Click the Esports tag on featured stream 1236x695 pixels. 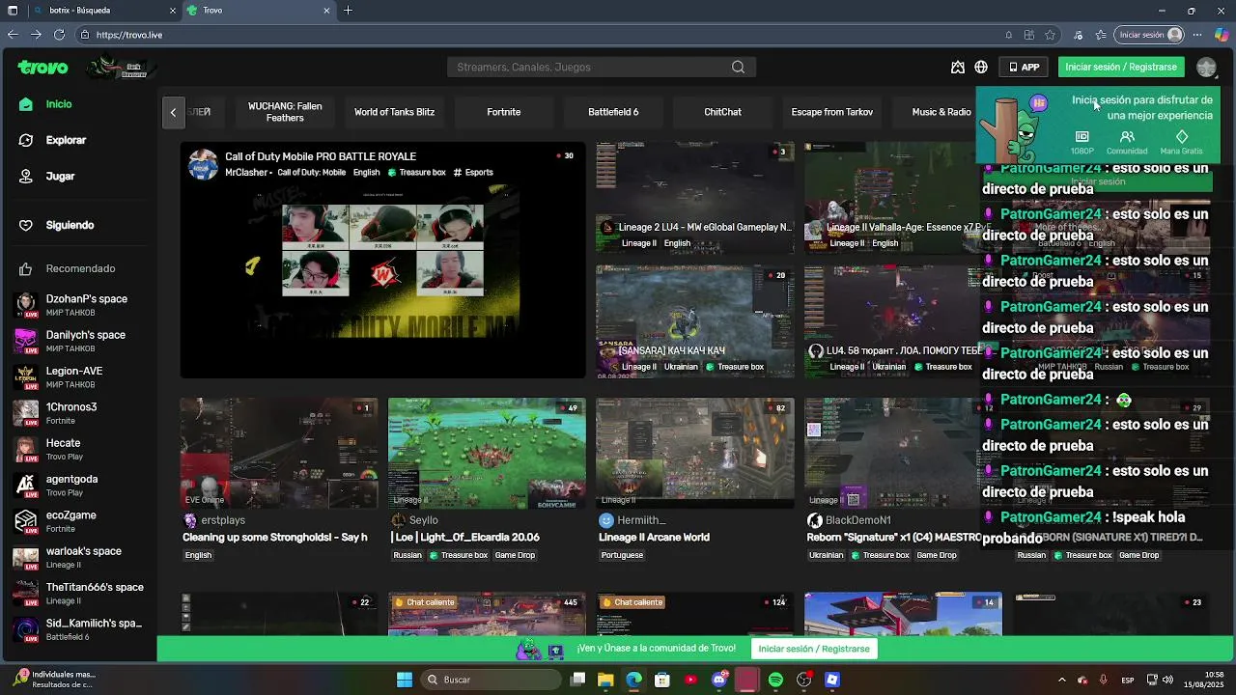point(473,173)
